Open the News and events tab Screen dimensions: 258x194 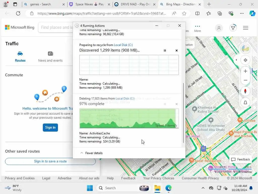click(x=50, y=57)
